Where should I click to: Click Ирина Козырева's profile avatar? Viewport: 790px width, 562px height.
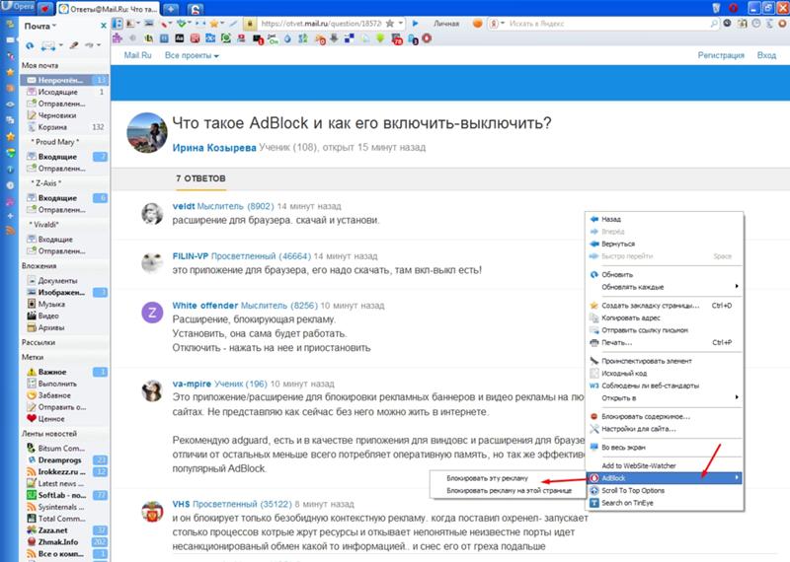click(146, 133)
